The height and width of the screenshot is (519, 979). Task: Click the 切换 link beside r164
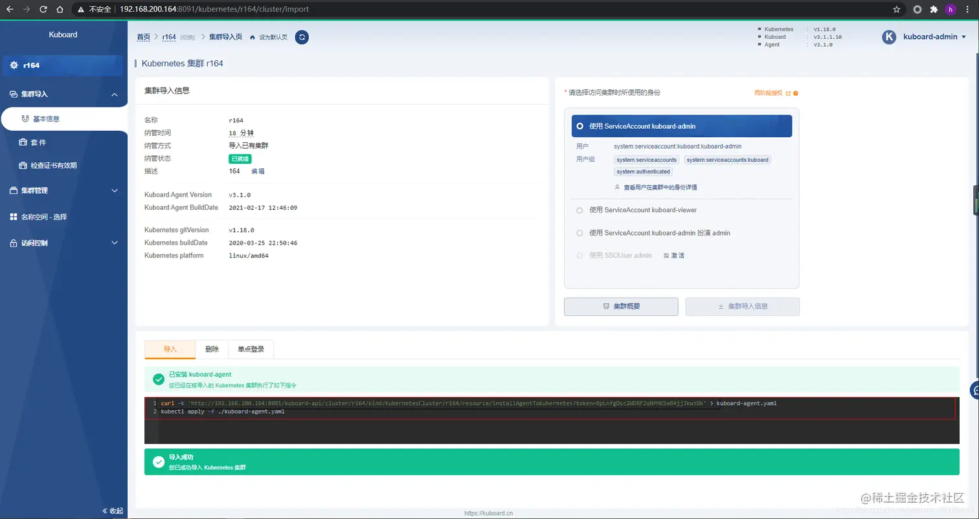pyautogui.click(x=187, y=38)
